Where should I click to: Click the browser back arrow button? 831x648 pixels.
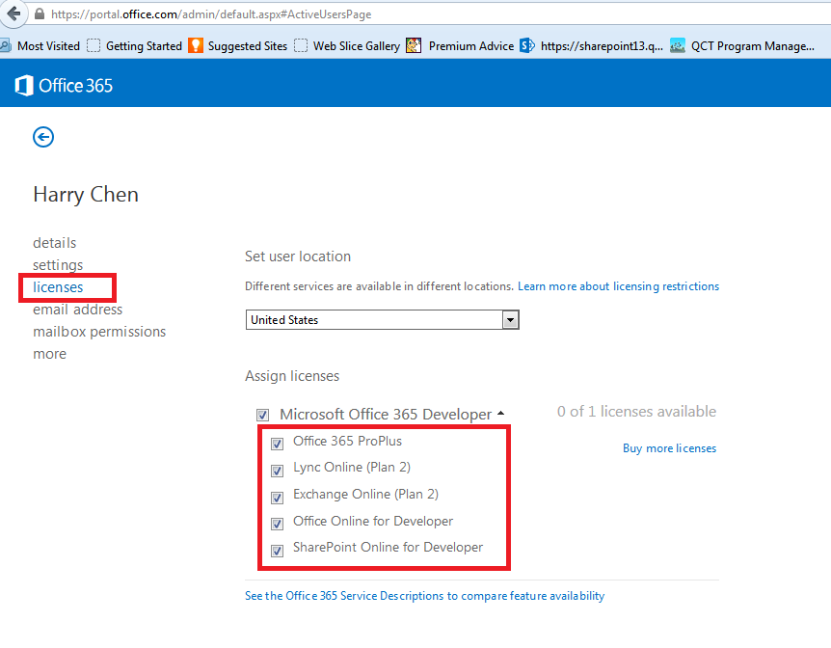[x=13, y=13]
